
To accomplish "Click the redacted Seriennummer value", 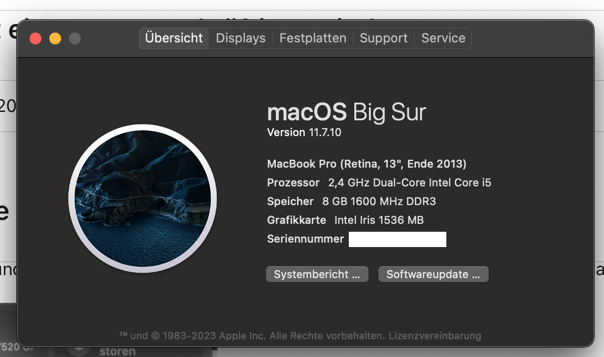I will [397, 239].
